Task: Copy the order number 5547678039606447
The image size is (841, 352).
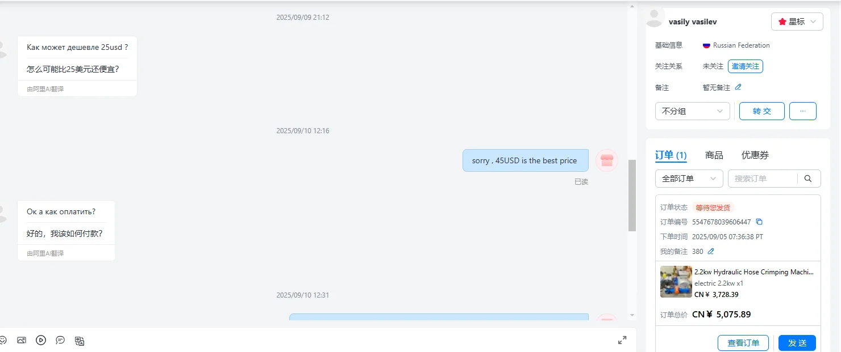Action: tap(759, 222)
